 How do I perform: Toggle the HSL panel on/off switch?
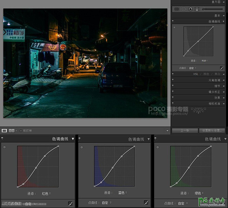pos(173,74)
